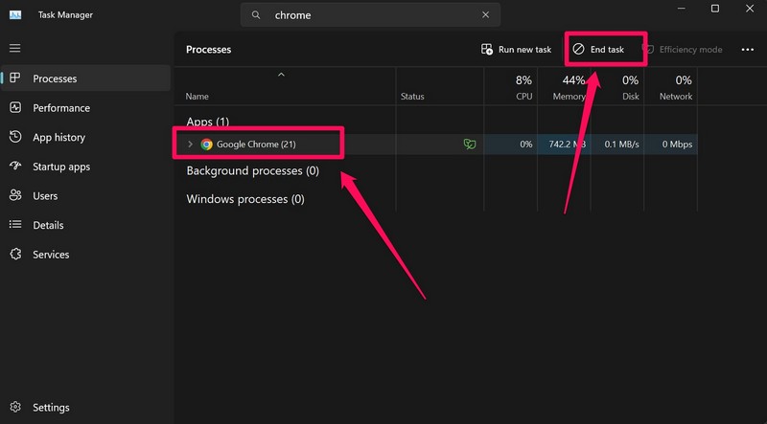
Task: Click the Processes sidebar icon
Action: click(15, 78)
